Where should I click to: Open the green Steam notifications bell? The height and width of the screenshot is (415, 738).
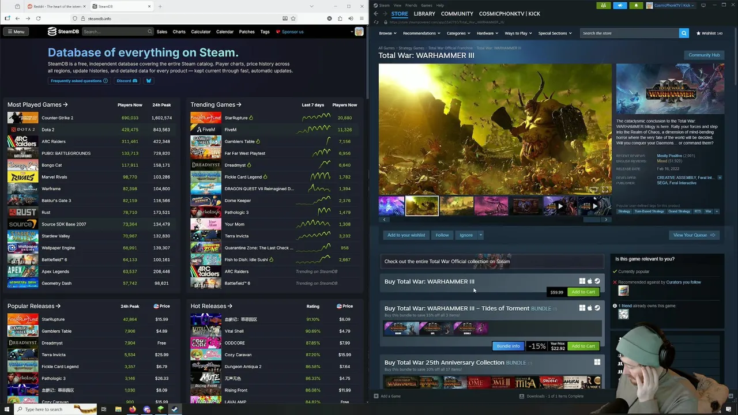(x=636, y=5)
